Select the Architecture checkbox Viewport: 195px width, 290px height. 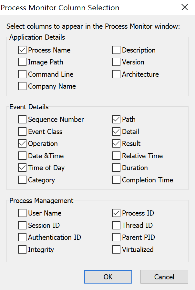116,74
